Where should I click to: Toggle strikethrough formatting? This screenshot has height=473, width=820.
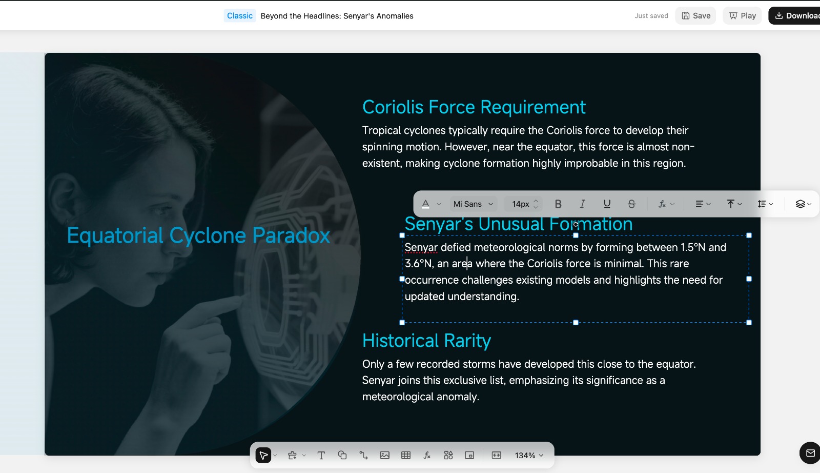631,204
